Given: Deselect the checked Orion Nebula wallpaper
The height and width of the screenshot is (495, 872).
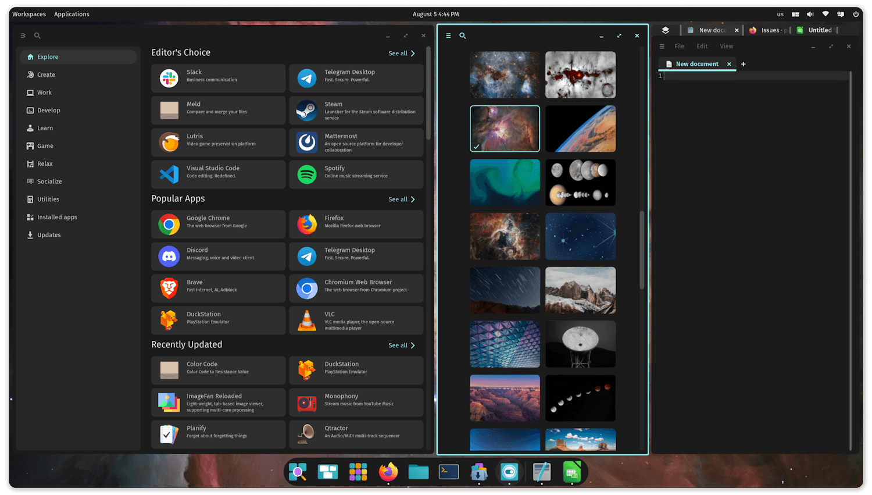Looking at the screenshot, I should (x=505, y=129).
